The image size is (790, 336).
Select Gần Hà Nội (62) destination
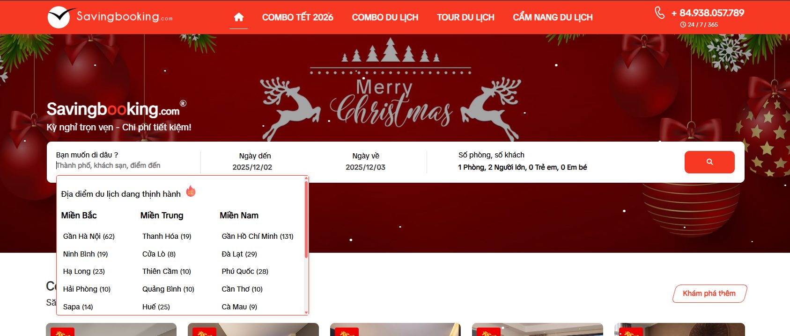pos(89,236)
